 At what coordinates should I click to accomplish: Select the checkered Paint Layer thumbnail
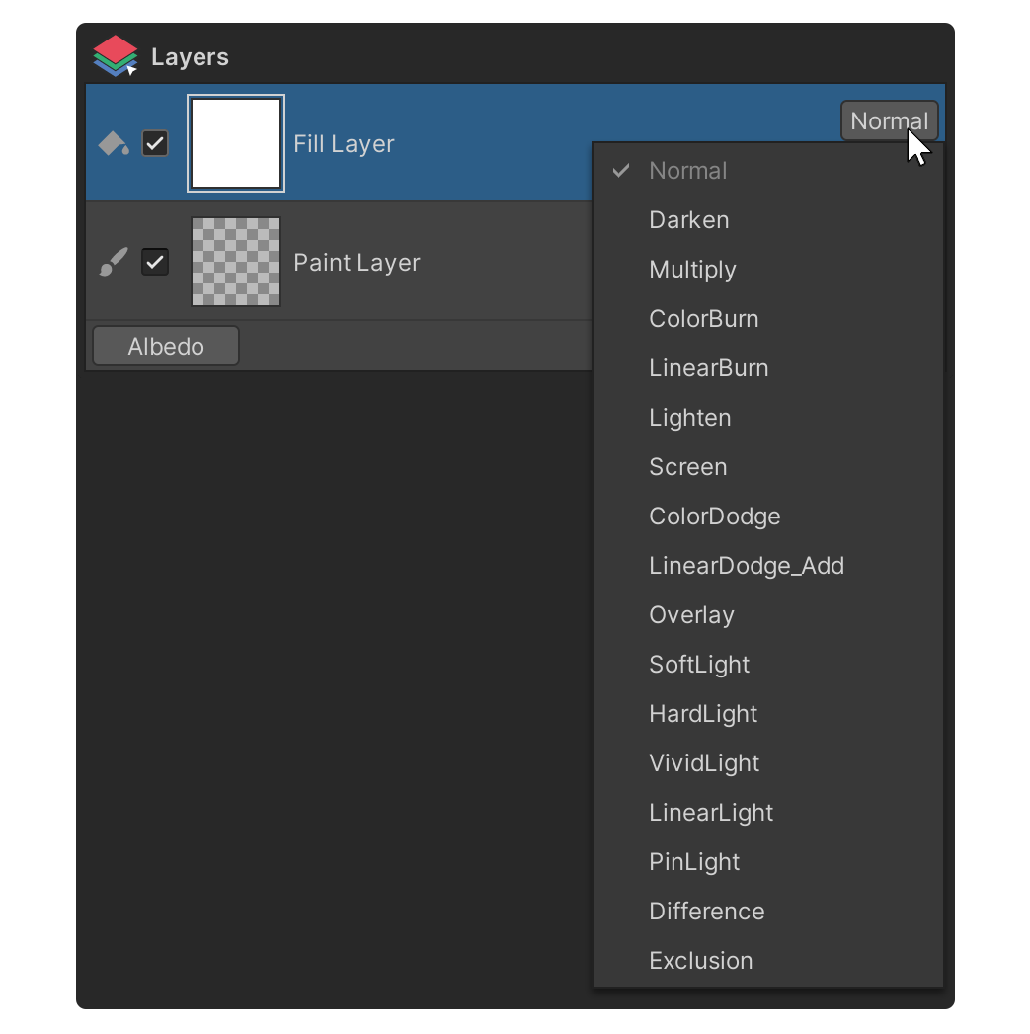pyautogui.click(x=236, y=262)
